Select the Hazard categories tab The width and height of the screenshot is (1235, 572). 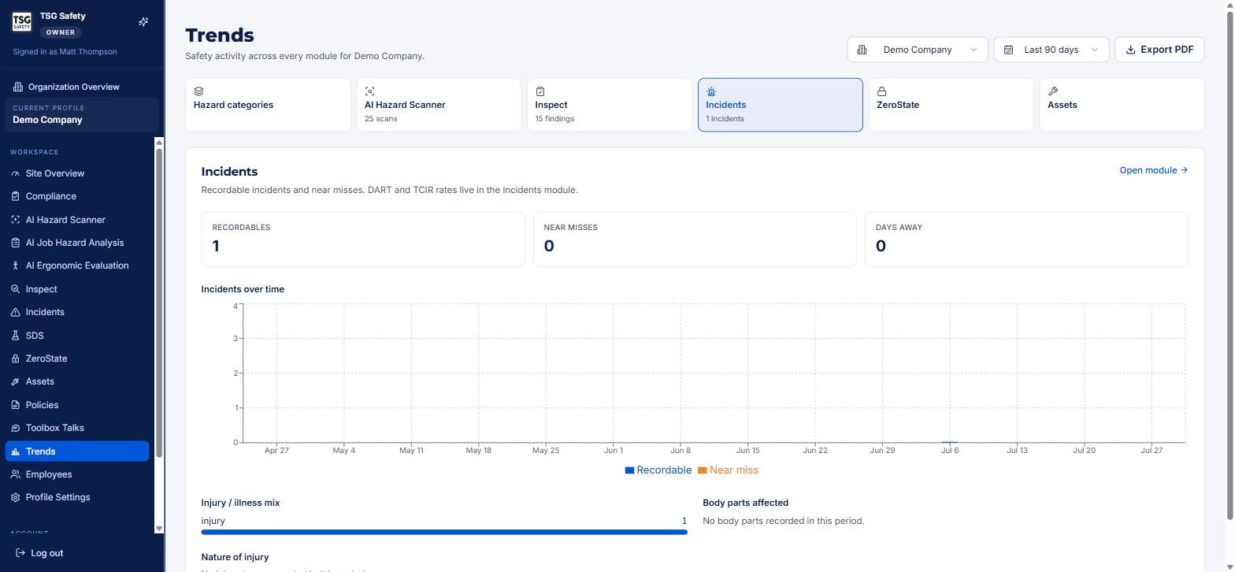click(x=268, y=105)
